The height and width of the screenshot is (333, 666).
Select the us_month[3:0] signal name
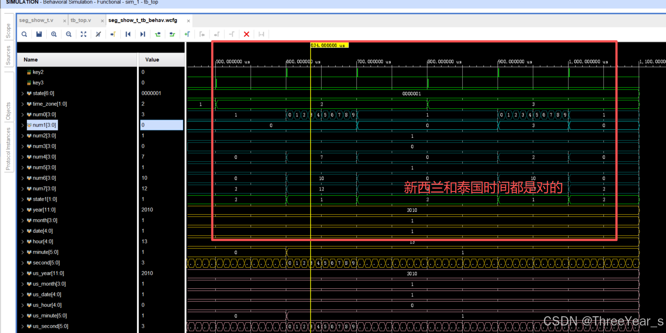tap(49, 284)
